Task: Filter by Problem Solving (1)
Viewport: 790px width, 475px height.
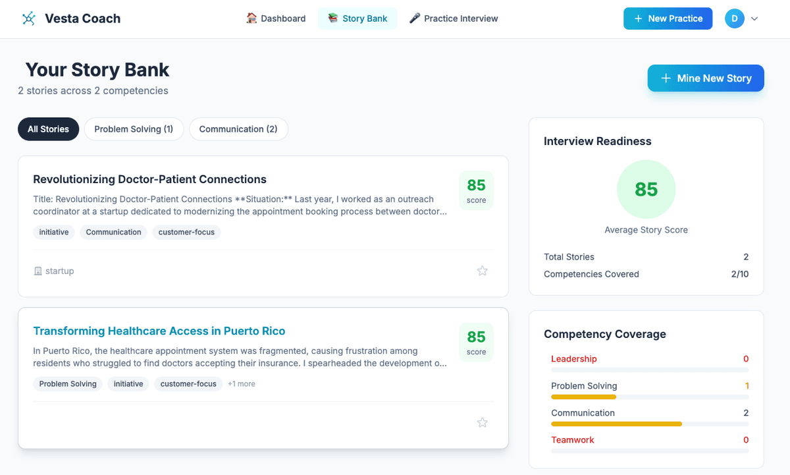Action: (134, 129)
